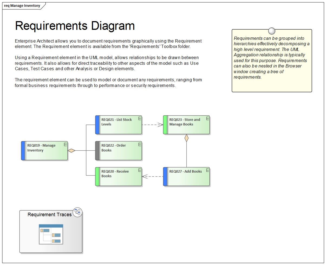This screenshot has height=265, width=326.
Task: Click the diagram thumbnail inside Requirement Traces
Action: pyautogui.click(x=51, y=234)
